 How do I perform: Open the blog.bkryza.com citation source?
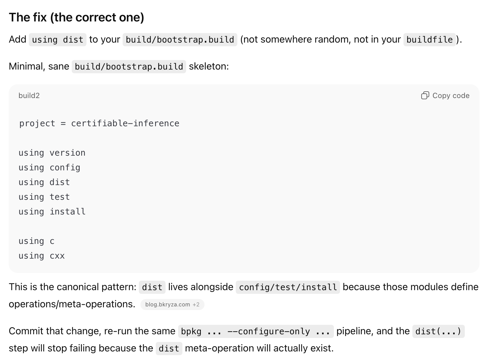167,305
